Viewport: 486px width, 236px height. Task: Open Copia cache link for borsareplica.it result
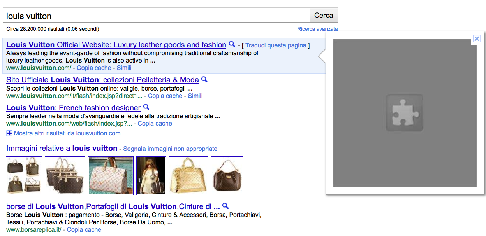tap(84, 230)
